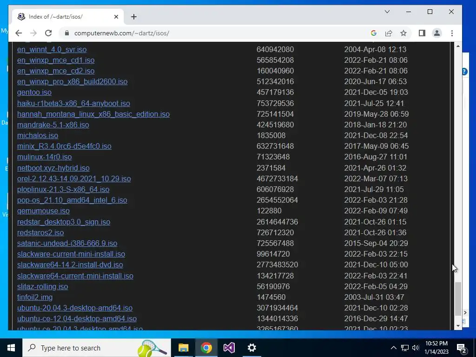Open File Explorer from the taskbar
476x357 pixels.
(x=183, y=348)
